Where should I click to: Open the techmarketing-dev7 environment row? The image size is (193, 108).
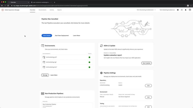67,67
